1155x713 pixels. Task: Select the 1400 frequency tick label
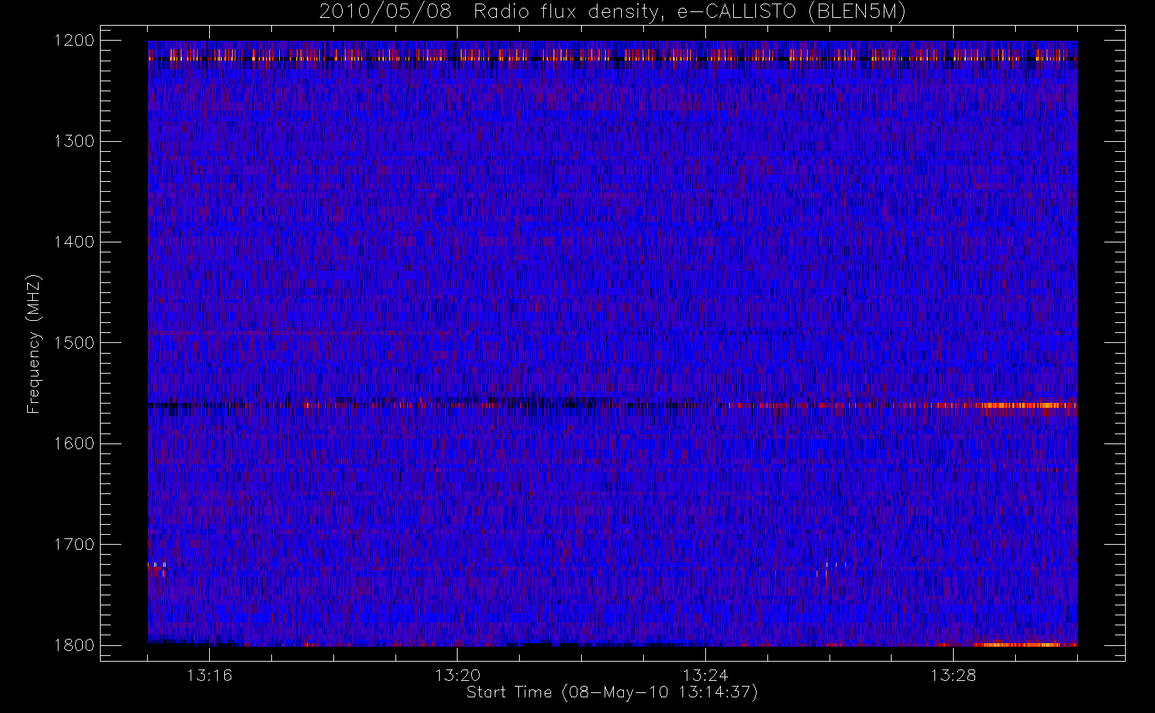point(74,242)
